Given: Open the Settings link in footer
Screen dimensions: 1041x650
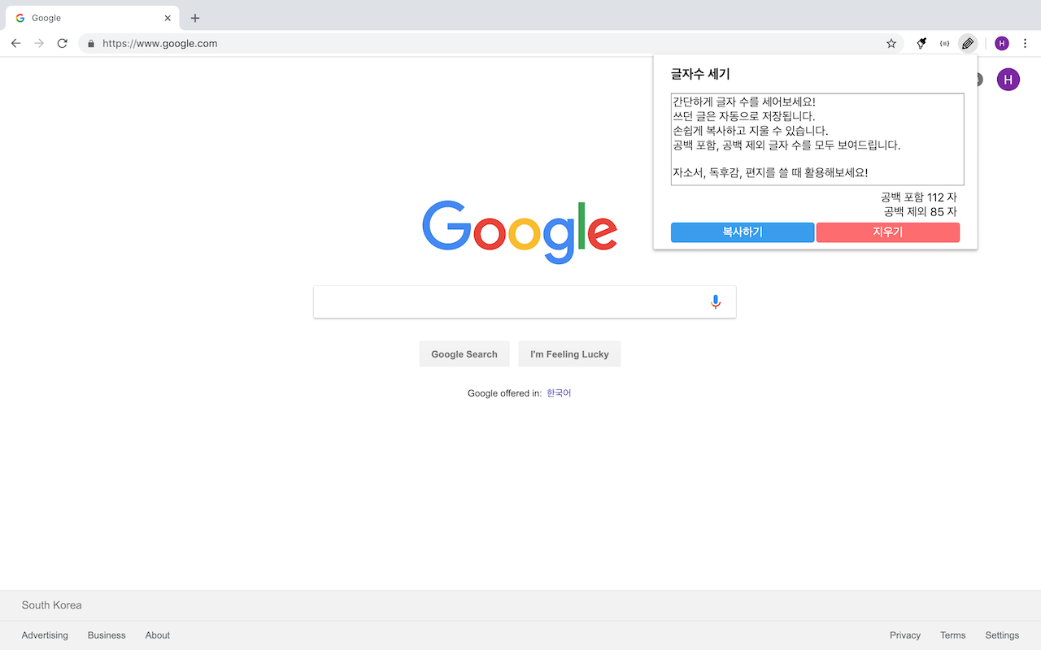Looking at the screenshot, I should (1001, 635).
